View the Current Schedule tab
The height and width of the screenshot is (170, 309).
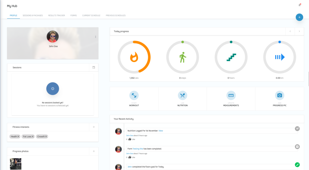click(x=91, y=15)
